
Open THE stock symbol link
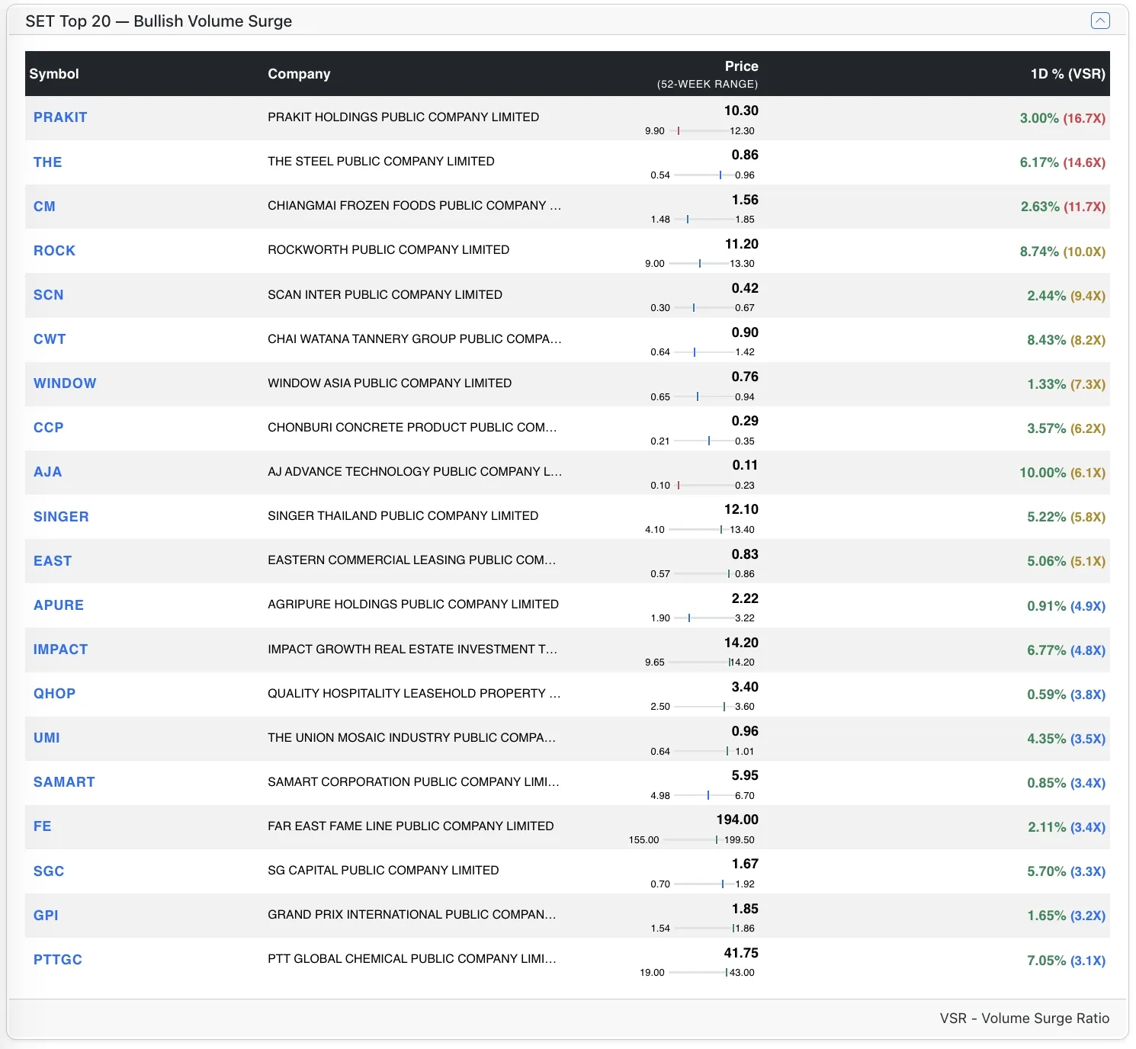(47, 162)
